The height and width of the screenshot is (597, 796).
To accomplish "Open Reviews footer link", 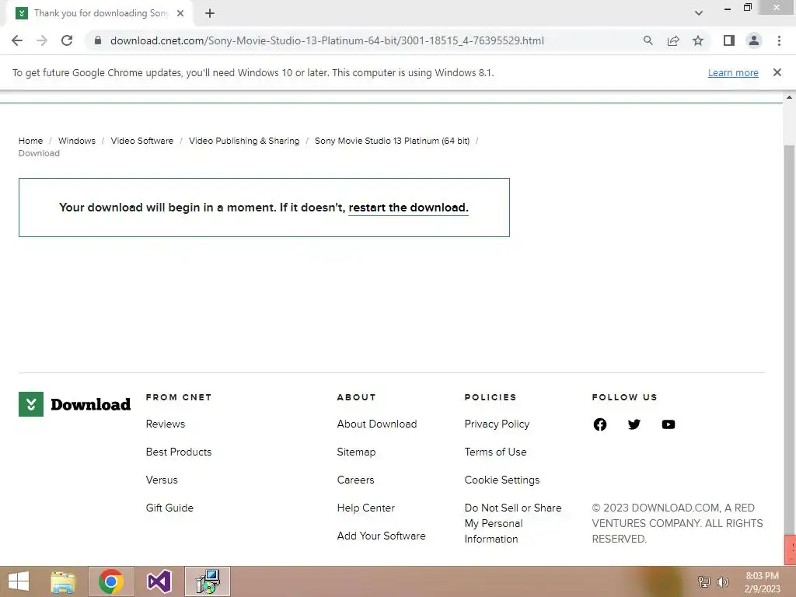I will (x=166, y=424).
